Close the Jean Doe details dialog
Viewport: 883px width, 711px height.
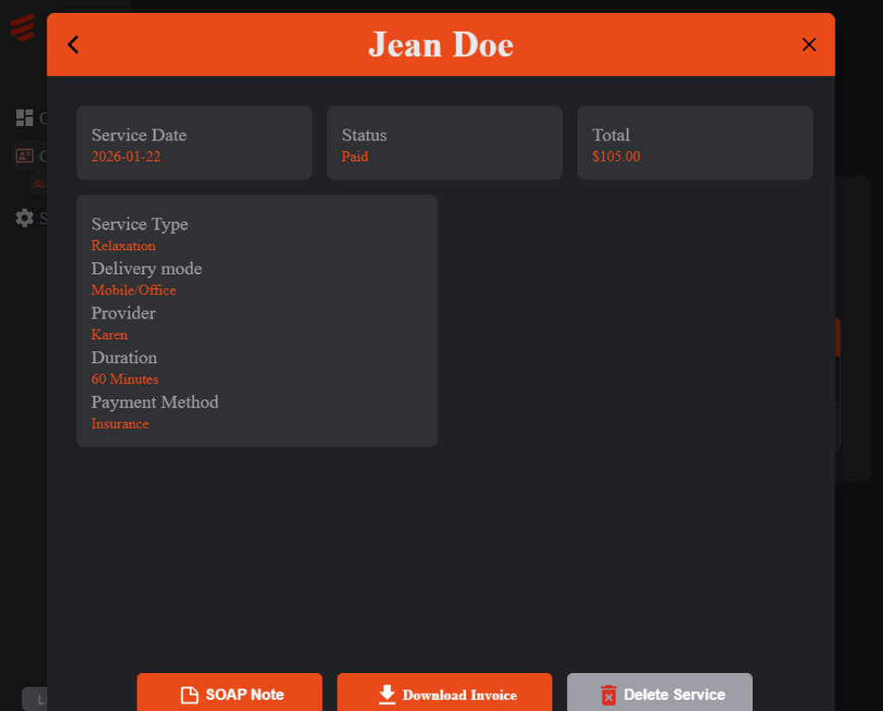[809, 44]
